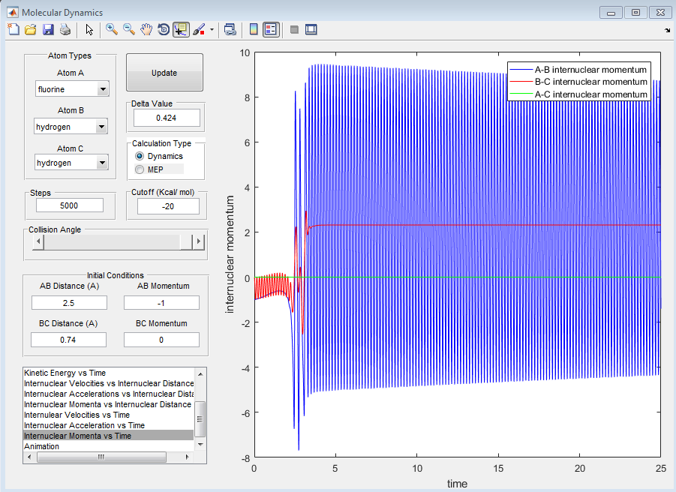This screenshot has width=676, height=492.
Task: Select the MEP calculation type
Action: click(x=140, y=169)
